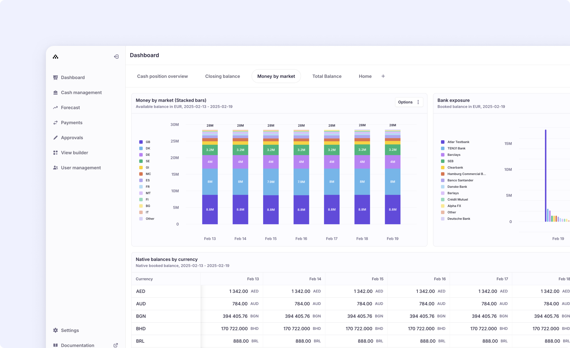Click the Documentation book icon
Image resolution: width=570 pixels, height=348 pixels.
[x=55, y=345]
